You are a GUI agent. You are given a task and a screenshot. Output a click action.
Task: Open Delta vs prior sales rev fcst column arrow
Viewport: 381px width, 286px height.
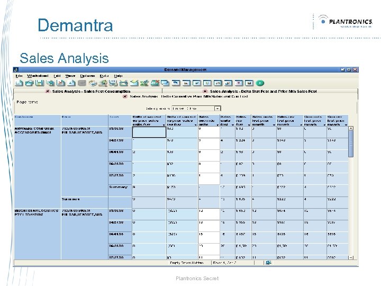point(196,125)
